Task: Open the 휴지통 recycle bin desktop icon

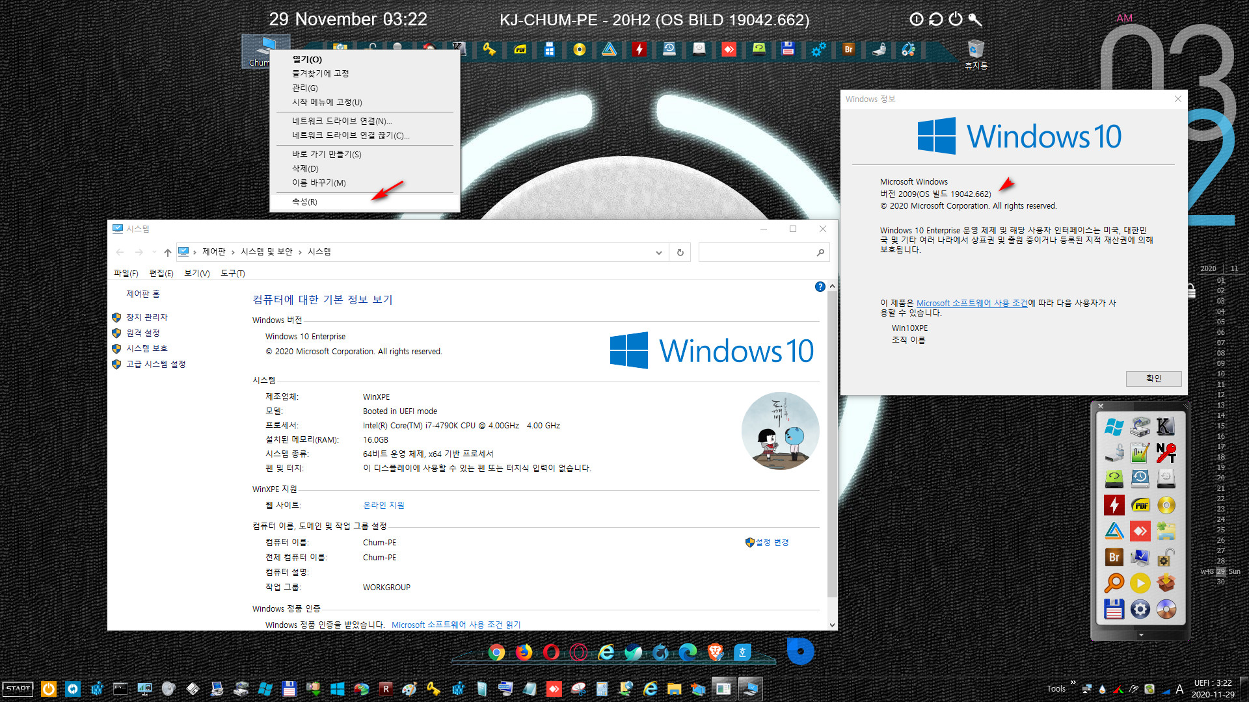Action: [976, 53]
